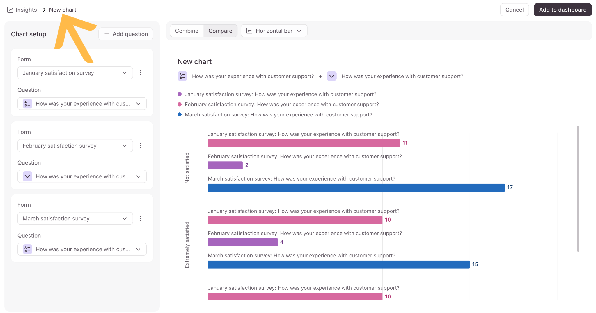Open the February satisfaction survey form dropdown
Viewport: 596px width, 313px height.
point(75,146)
